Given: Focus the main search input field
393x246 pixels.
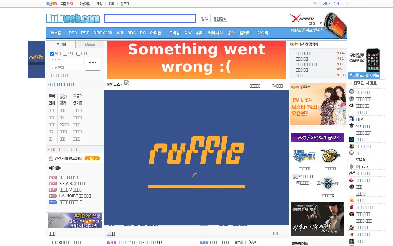Looking at the screenshot, I should (x=150, y=18).
